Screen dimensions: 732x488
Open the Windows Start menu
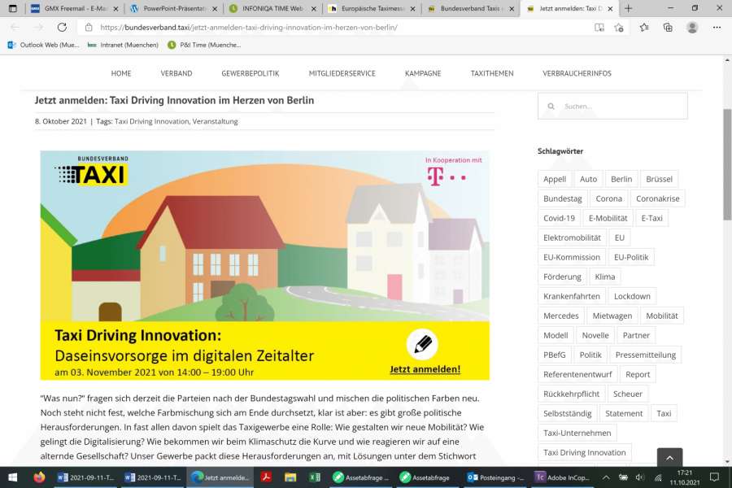(x=12, y=477)
